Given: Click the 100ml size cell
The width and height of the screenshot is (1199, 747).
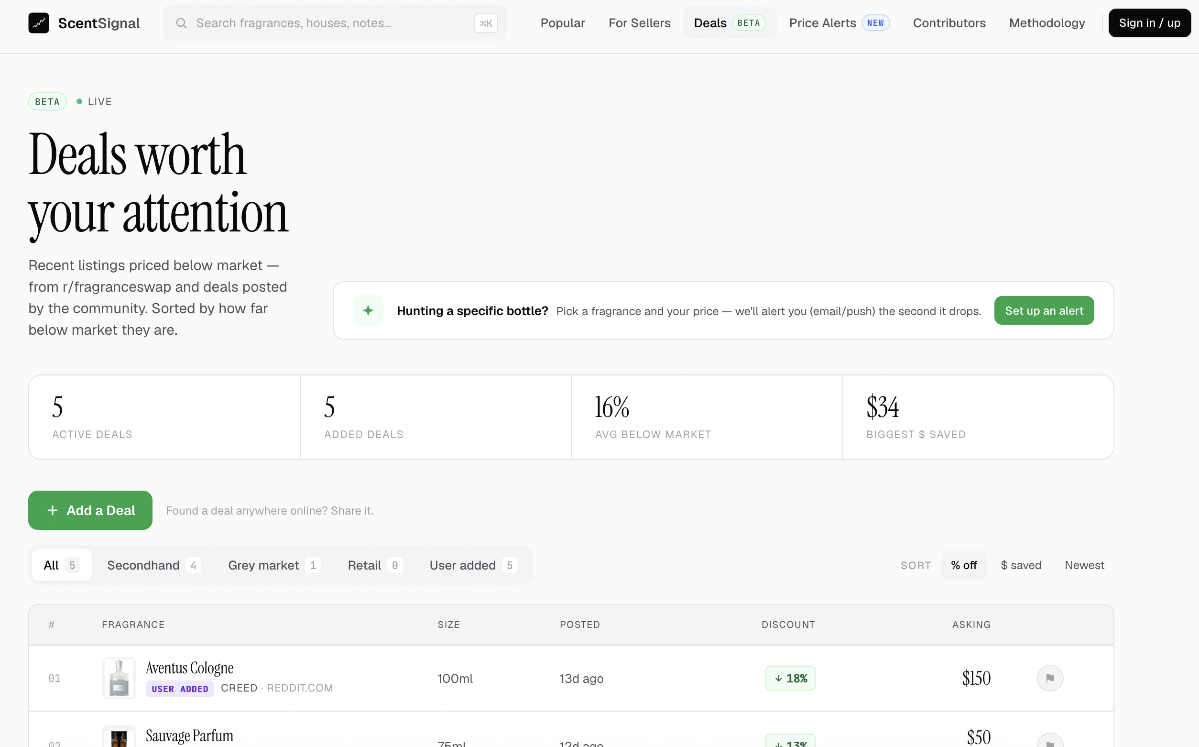Looking at the screenshot, I should 455,678.
